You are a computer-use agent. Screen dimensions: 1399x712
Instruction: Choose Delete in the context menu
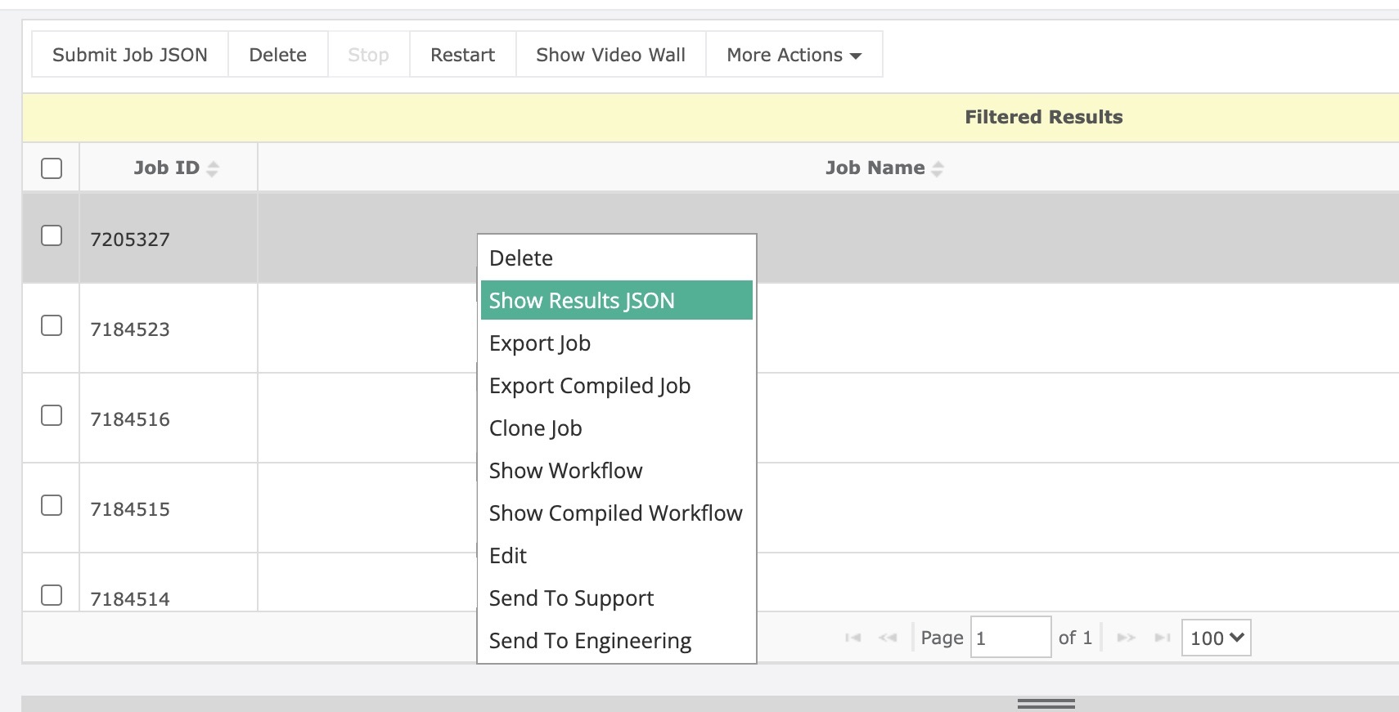[616, 258]
